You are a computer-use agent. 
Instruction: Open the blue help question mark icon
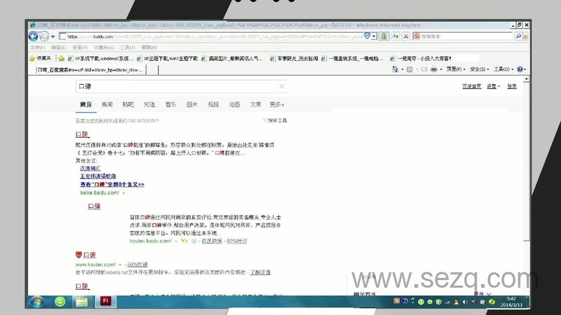(x=520, y=69)
